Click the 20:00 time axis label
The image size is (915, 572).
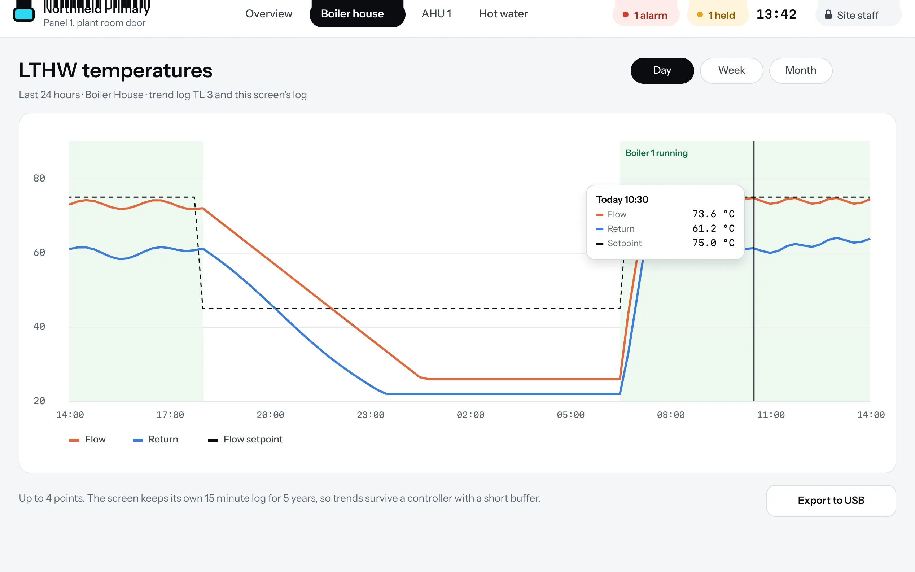tap(270, 415)
